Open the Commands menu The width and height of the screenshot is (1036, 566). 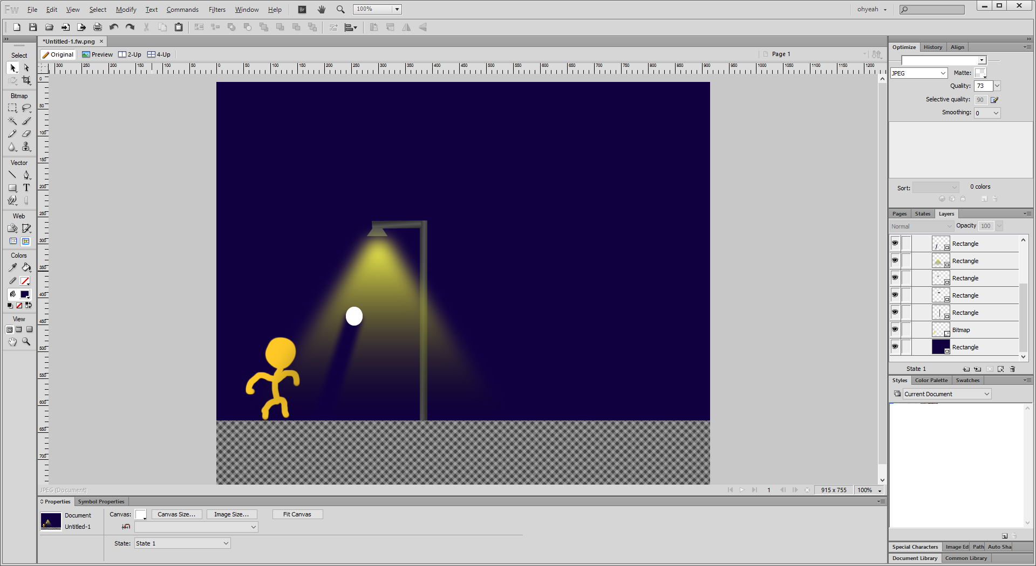(x=182, y=10)
